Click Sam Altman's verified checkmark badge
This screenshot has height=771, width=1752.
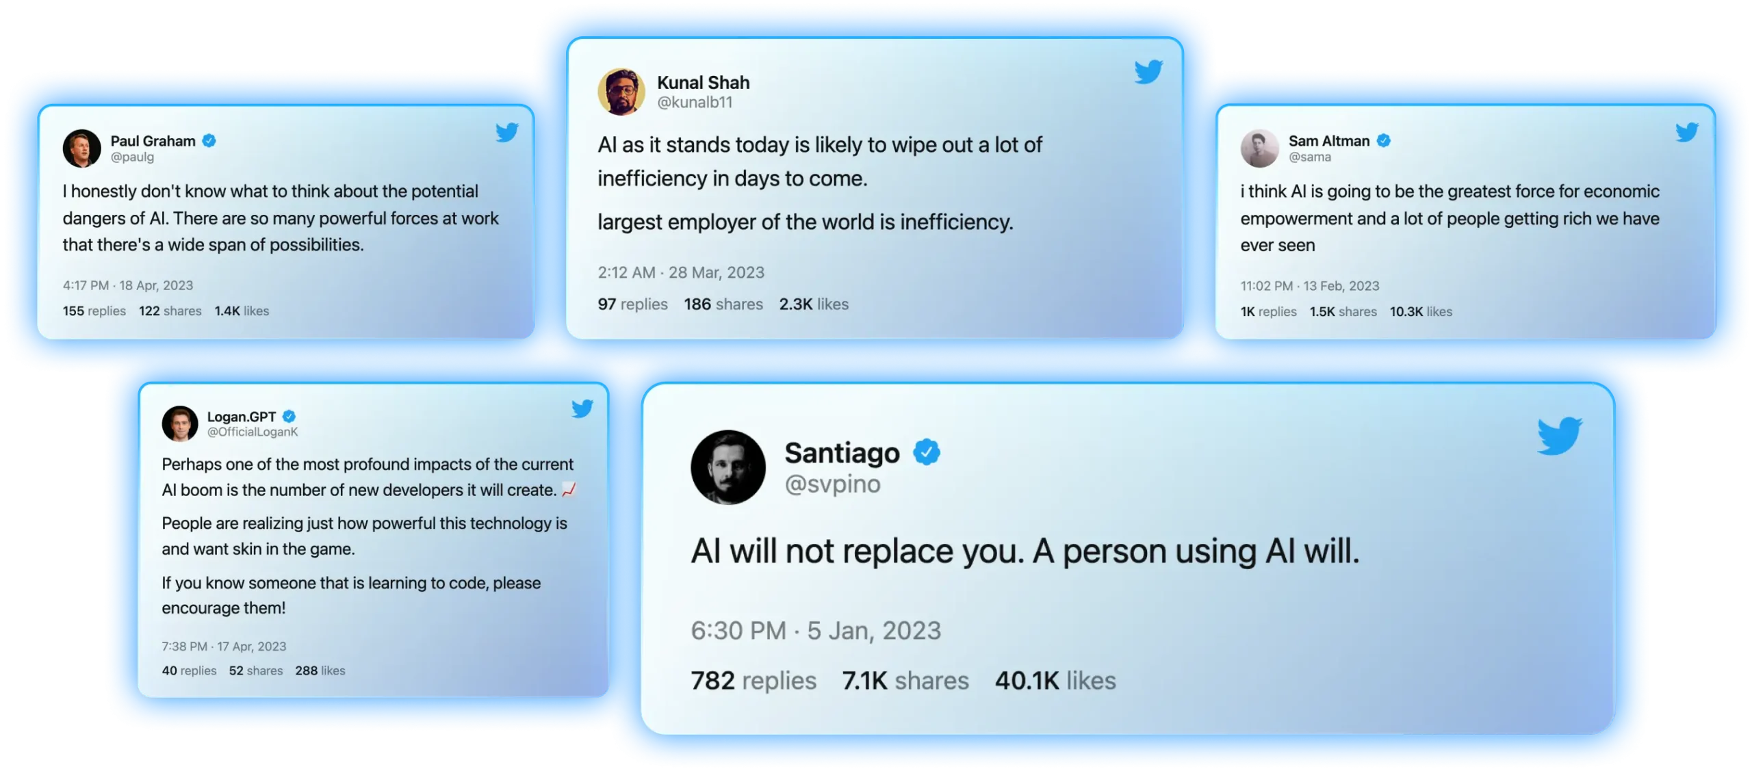tap(1382, 140)
